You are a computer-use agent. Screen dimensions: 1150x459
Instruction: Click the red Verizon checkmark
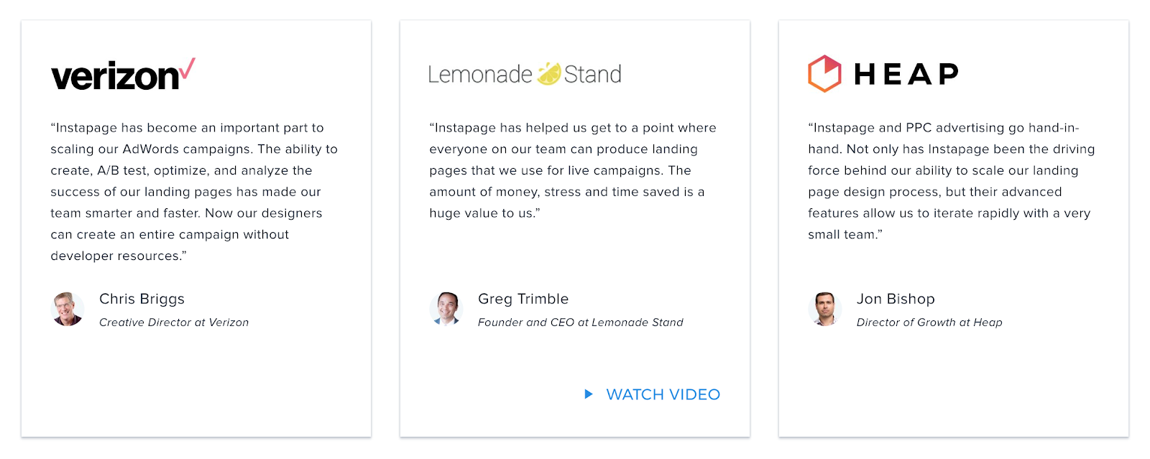point(187,68)
